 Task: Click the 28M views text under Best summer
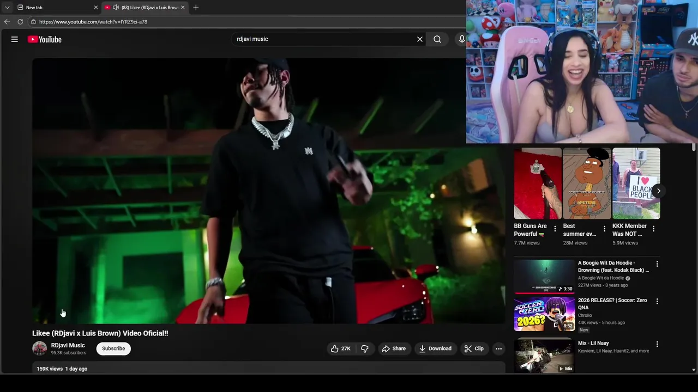(575, 243)
